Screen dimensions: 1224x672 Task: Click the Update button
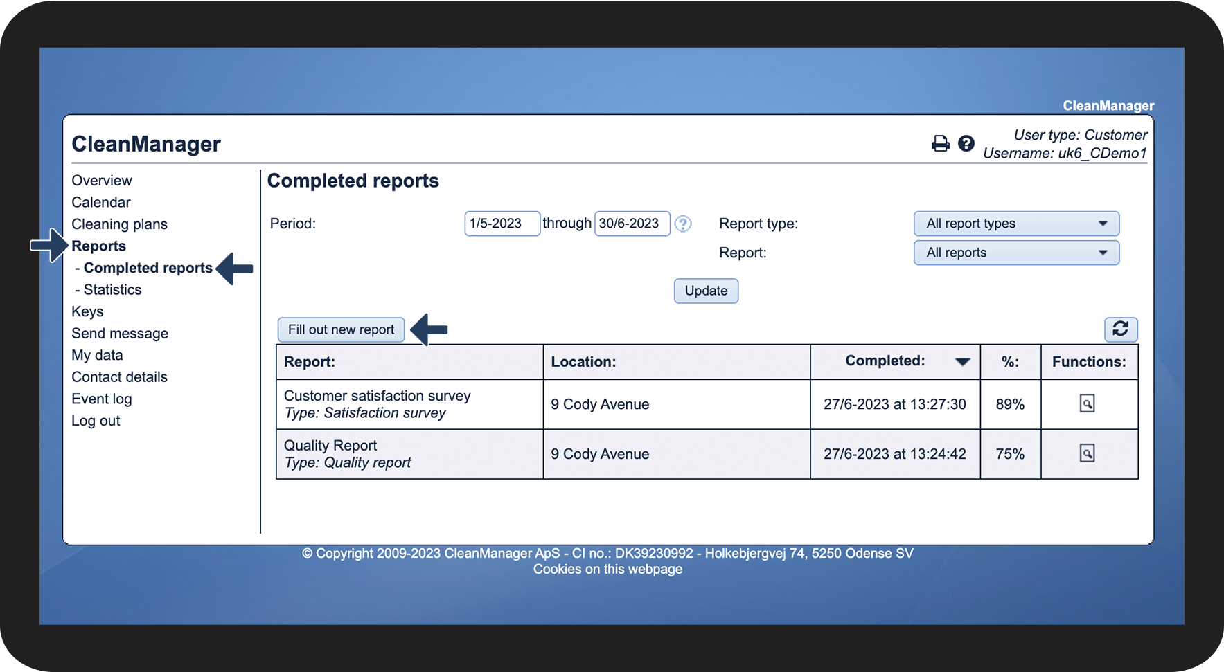pos(706,291)
